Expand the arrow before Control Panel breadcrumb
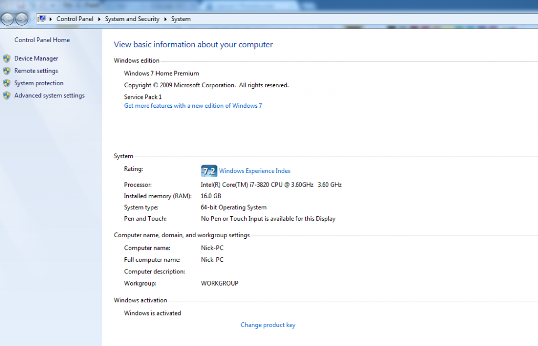Screen dimensions: 538x346 click(x=51, y=19)
